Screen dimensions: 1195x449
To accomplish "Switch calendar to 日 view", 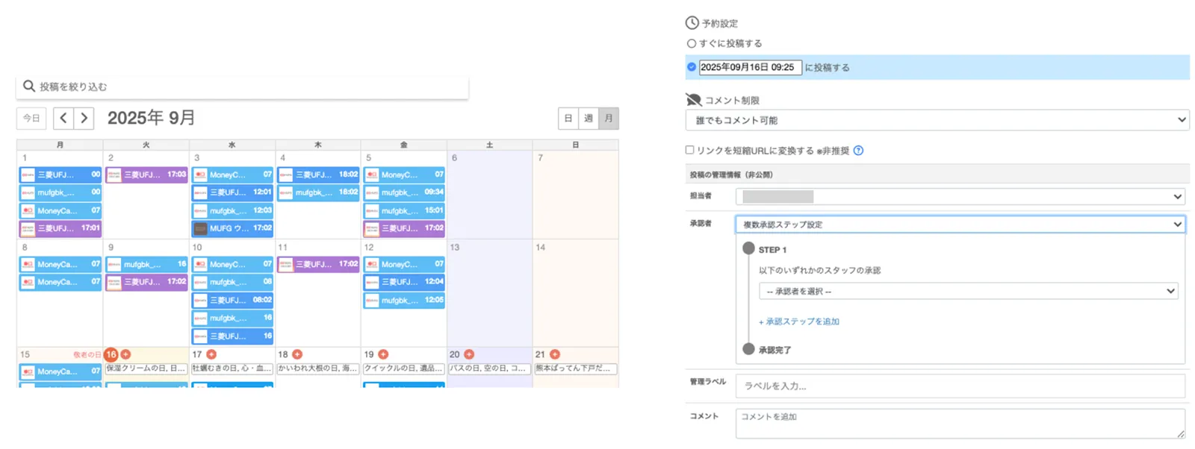I will pos(568,118).
